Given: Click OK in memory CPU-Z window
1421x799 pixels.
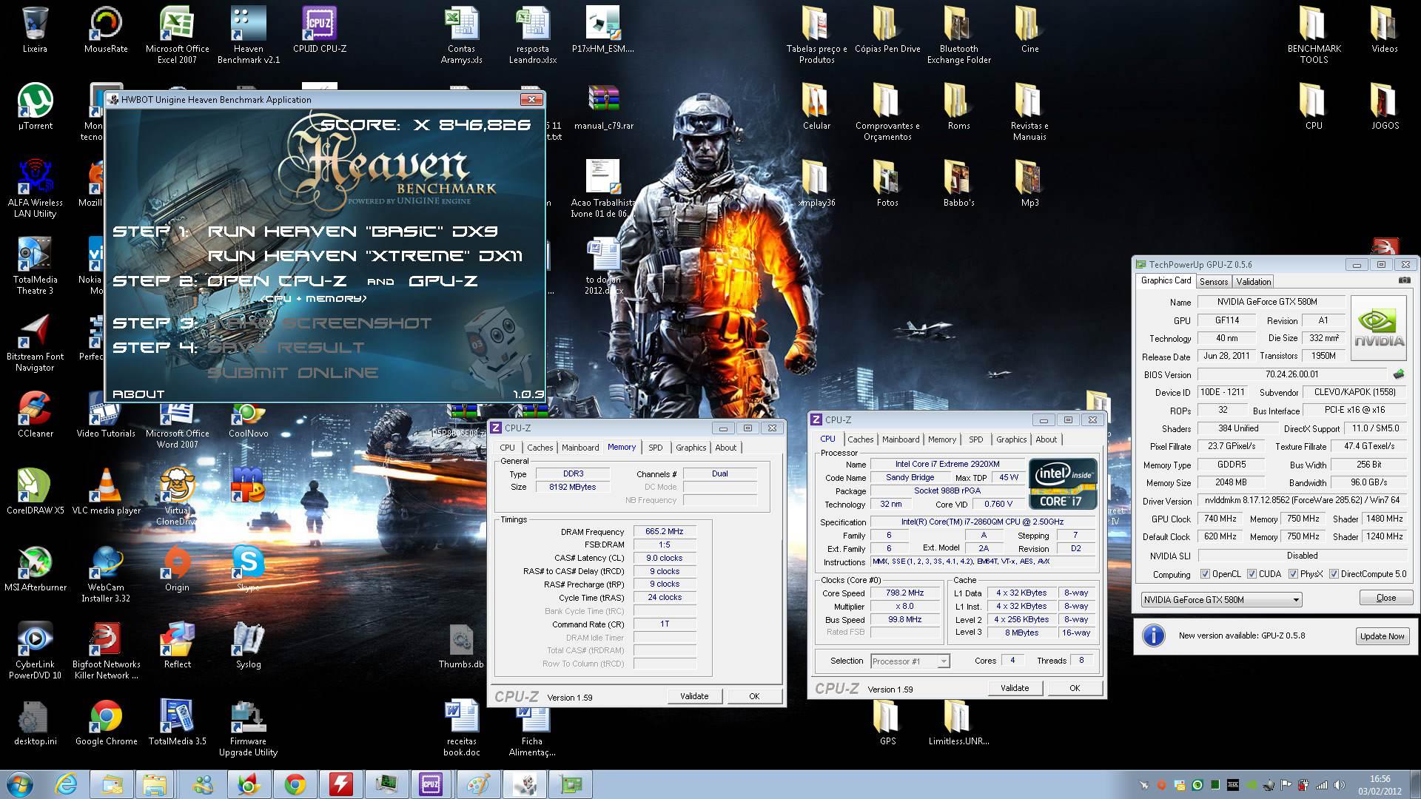Looking at the screenshot, I should [754, 696].
